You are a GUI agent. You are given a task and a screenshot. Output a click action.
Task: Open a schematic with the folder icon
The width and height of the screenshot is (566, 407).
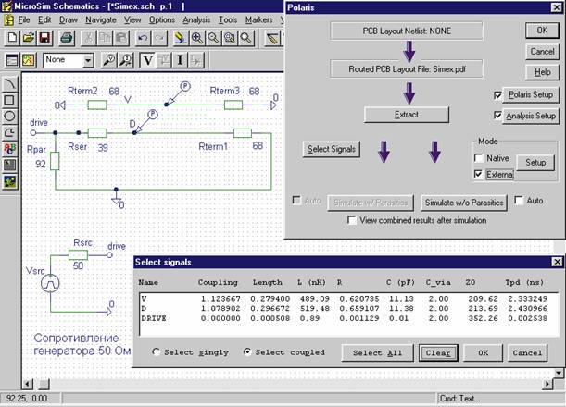coord(29,38)
